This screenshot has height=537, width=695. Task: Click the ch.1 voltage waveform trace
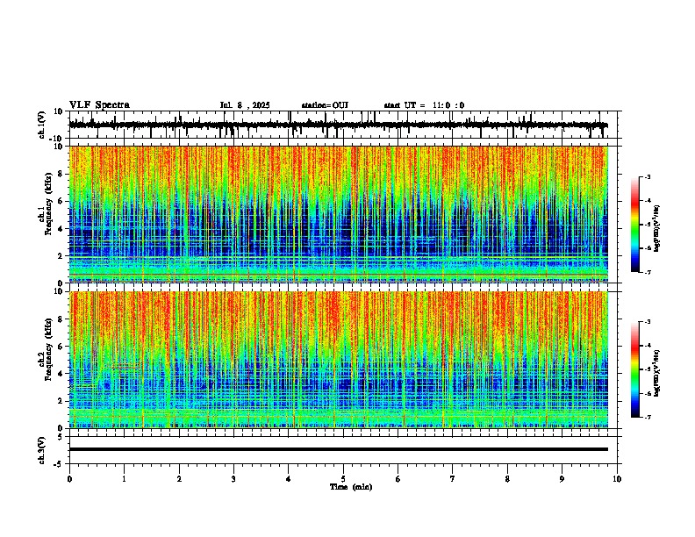click(x=338, y=125)
